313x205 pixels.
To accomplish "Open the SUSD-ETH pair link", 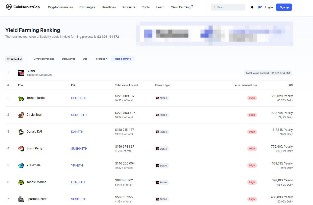I will 79,199.
